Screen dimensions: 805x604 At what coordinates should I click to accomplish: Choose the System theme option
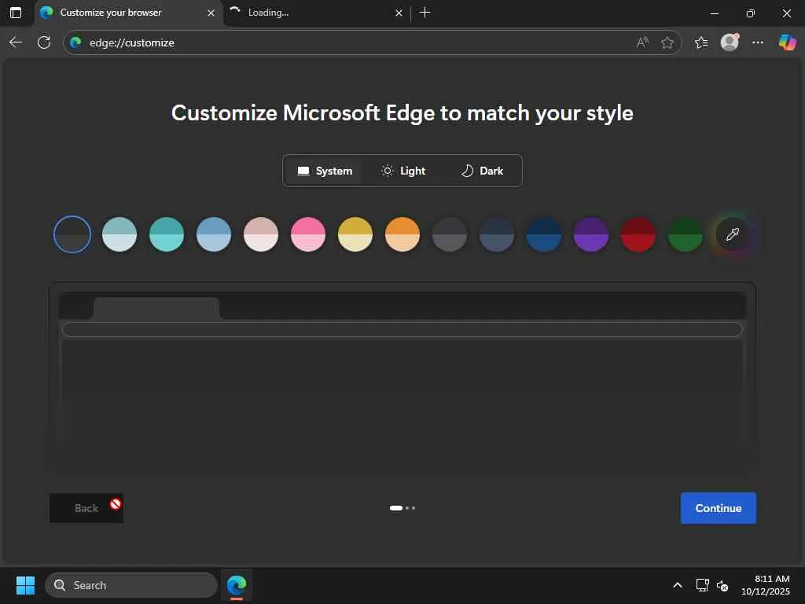pos(325,171)
